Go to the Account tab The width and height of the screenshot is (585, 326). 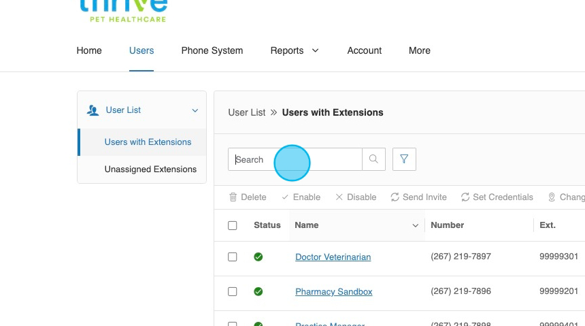coord(364,50)
